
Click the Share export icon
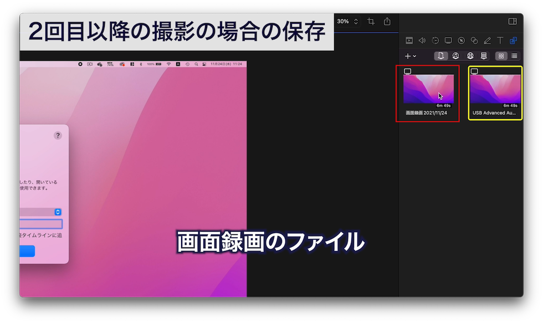(x=386, y=21)
